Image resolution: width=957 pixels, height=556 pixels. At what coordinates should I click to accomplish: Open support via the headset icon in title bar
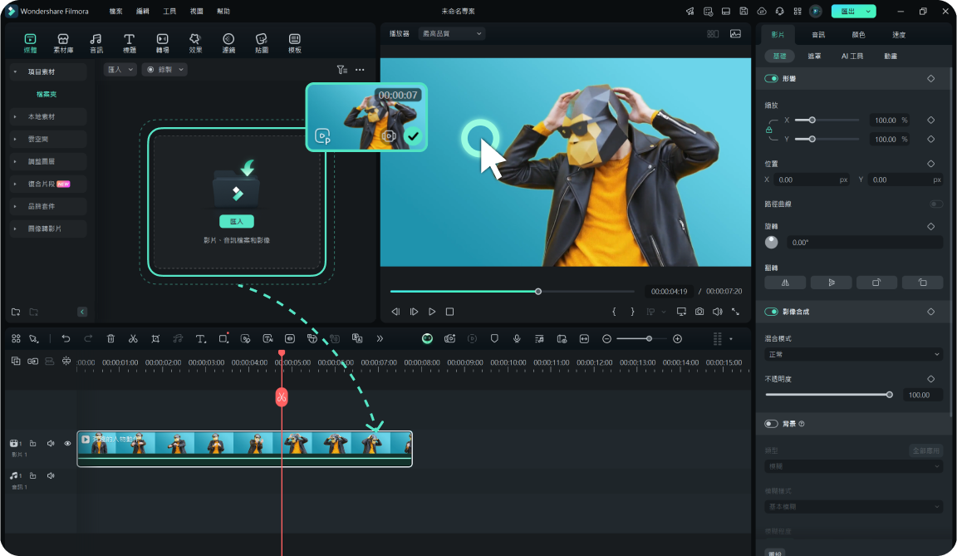[x=779, y=11]
